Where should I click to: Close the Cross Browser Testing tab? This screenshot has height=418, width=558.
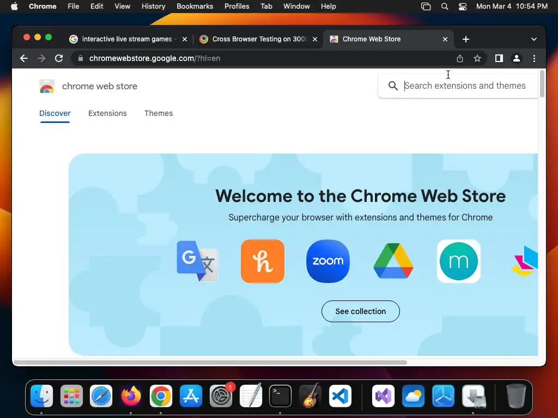314,39
